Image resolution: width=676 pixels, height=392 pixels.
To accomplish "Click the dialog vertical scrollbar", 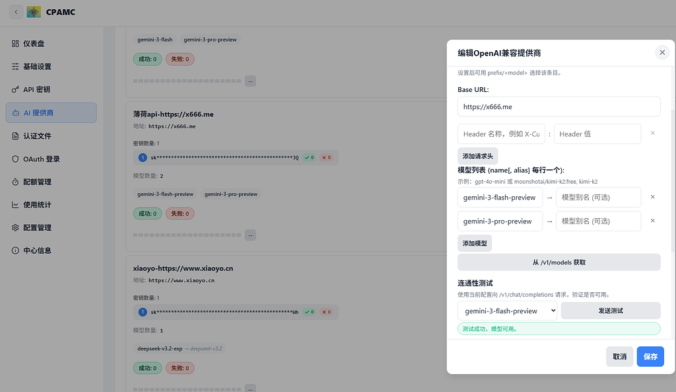I will click(673, 180).
